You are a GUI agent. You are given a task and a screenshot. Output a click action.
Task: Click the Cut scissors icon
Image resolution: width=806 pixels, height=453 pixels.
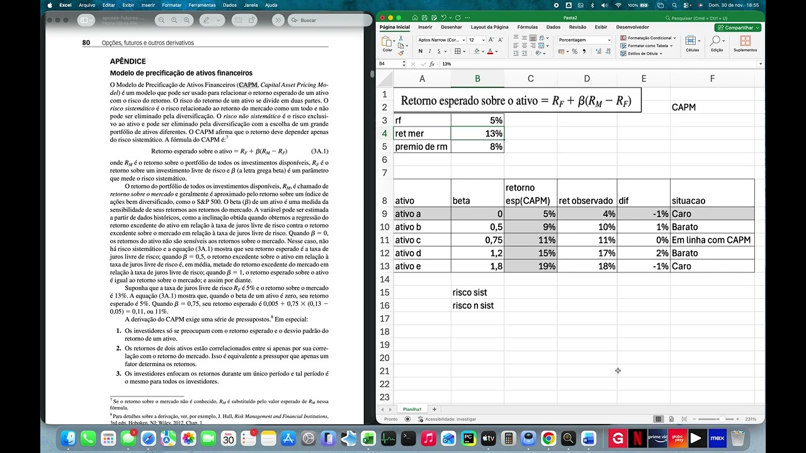coord(400,38)
